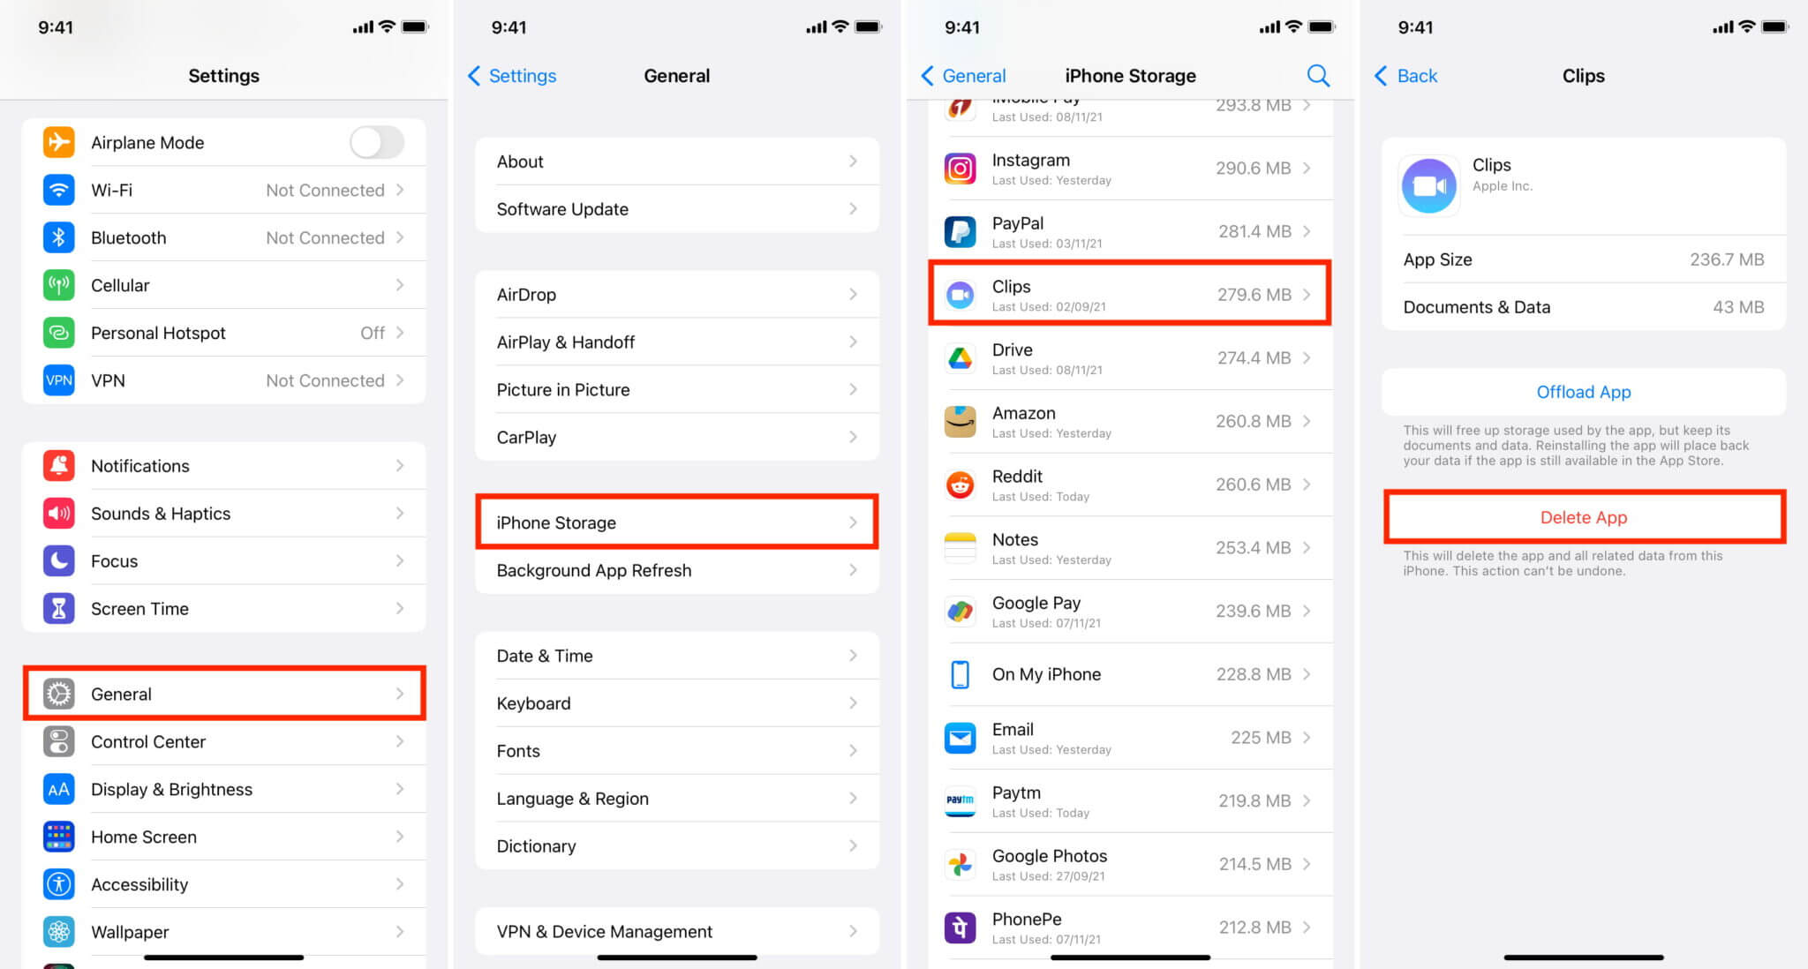The image size is (1808, 969).
Task: Tap the Airplane Mode icon
Action: pyautogui.click(x=61, y=142)
